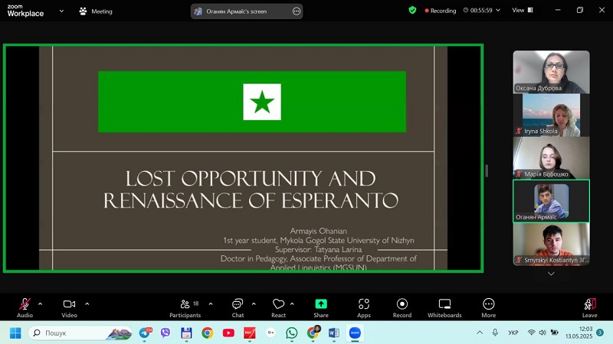Start recording with the Record button
Screen dimensions: 613x344
tap(402, 308)
